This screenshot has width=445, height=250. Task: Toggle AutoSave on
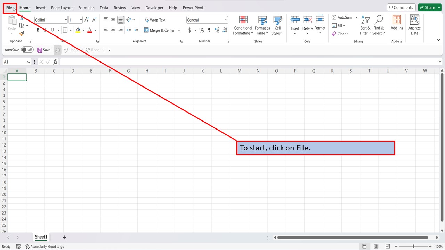click(x=27, y=50)
